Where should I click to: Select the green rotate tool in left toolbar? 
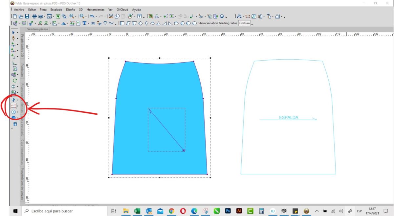pyautogui.click(x=15, y=80)
